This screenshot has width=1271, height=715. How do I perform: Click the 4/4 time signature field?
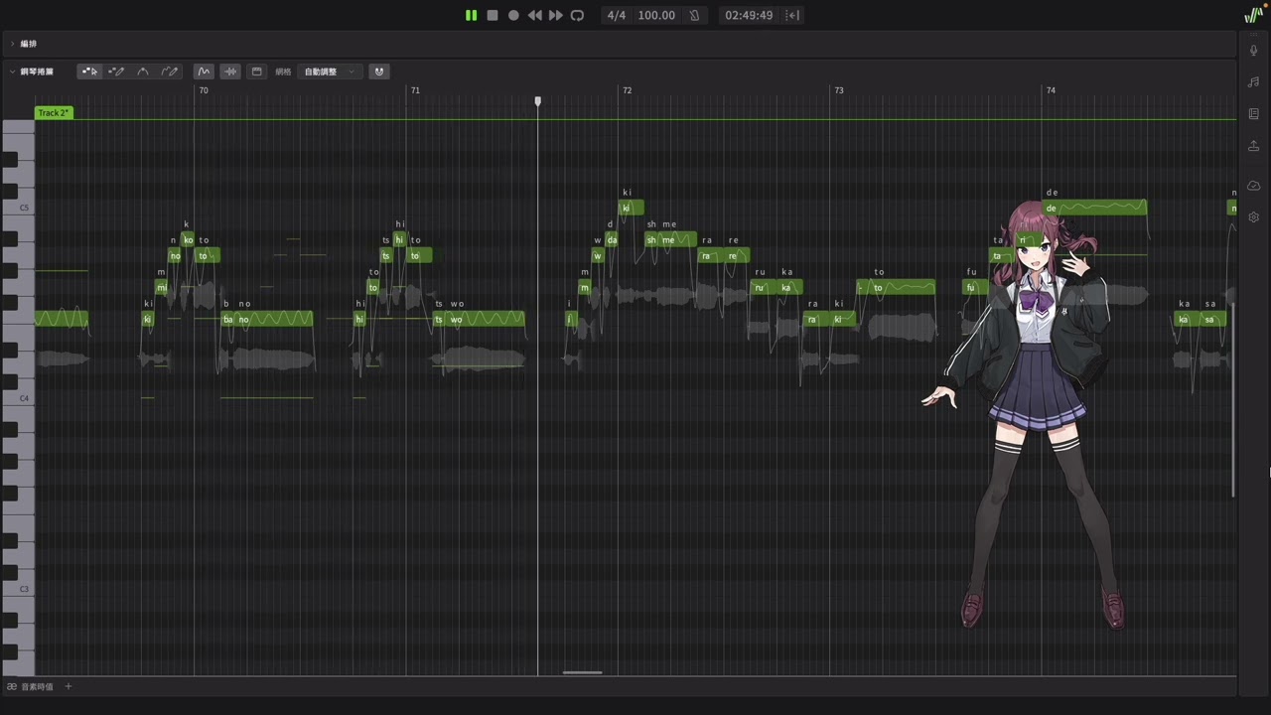click(617, 15)
